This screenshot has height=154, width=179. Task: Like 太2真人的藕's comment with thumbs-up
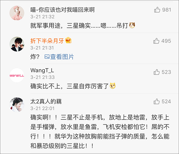(x=157, y=101)
